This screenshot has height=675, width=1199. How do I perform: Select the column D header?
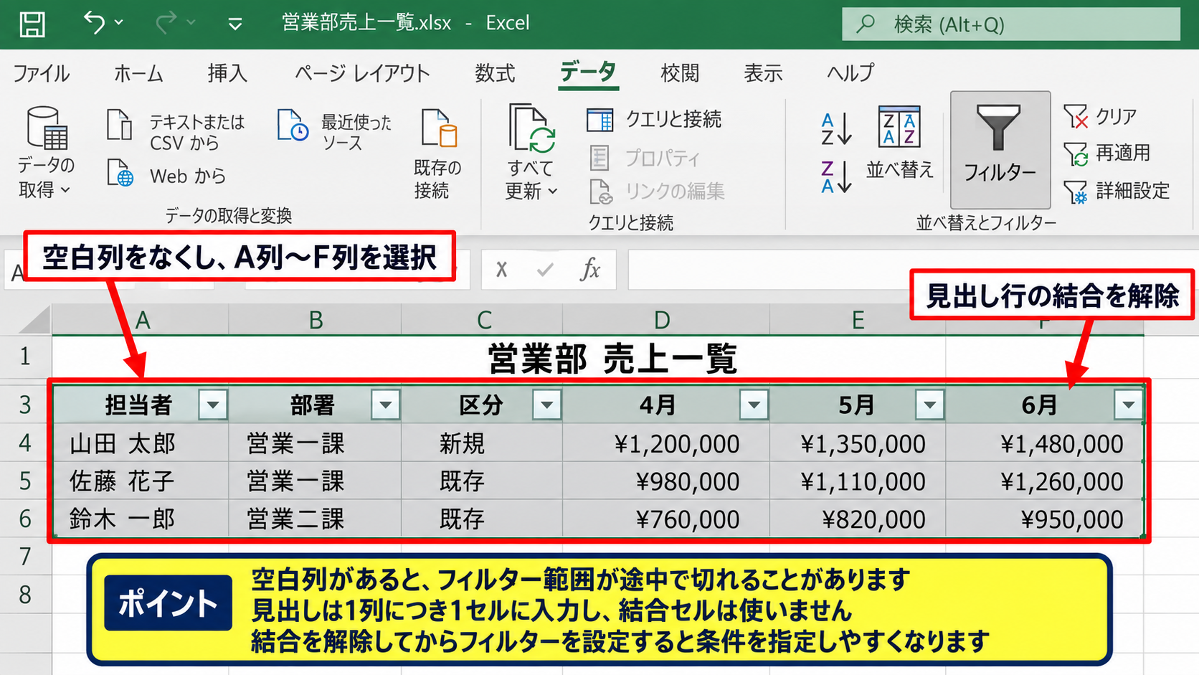point(666,320)
